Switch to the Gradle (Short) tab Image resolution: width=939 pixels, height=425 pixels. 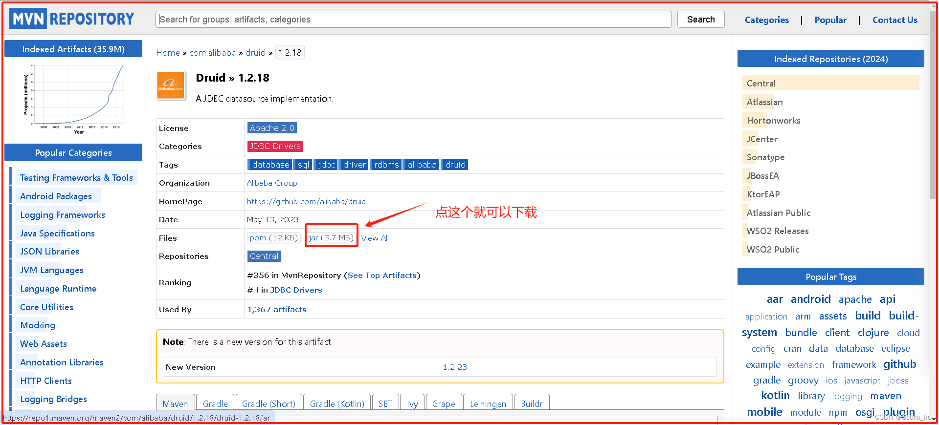(268, 404)
